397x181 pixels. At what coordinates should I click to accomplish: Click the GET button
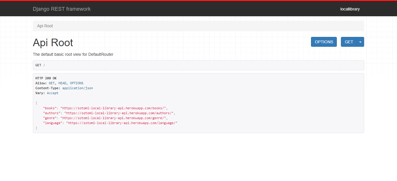coord(349,42)
